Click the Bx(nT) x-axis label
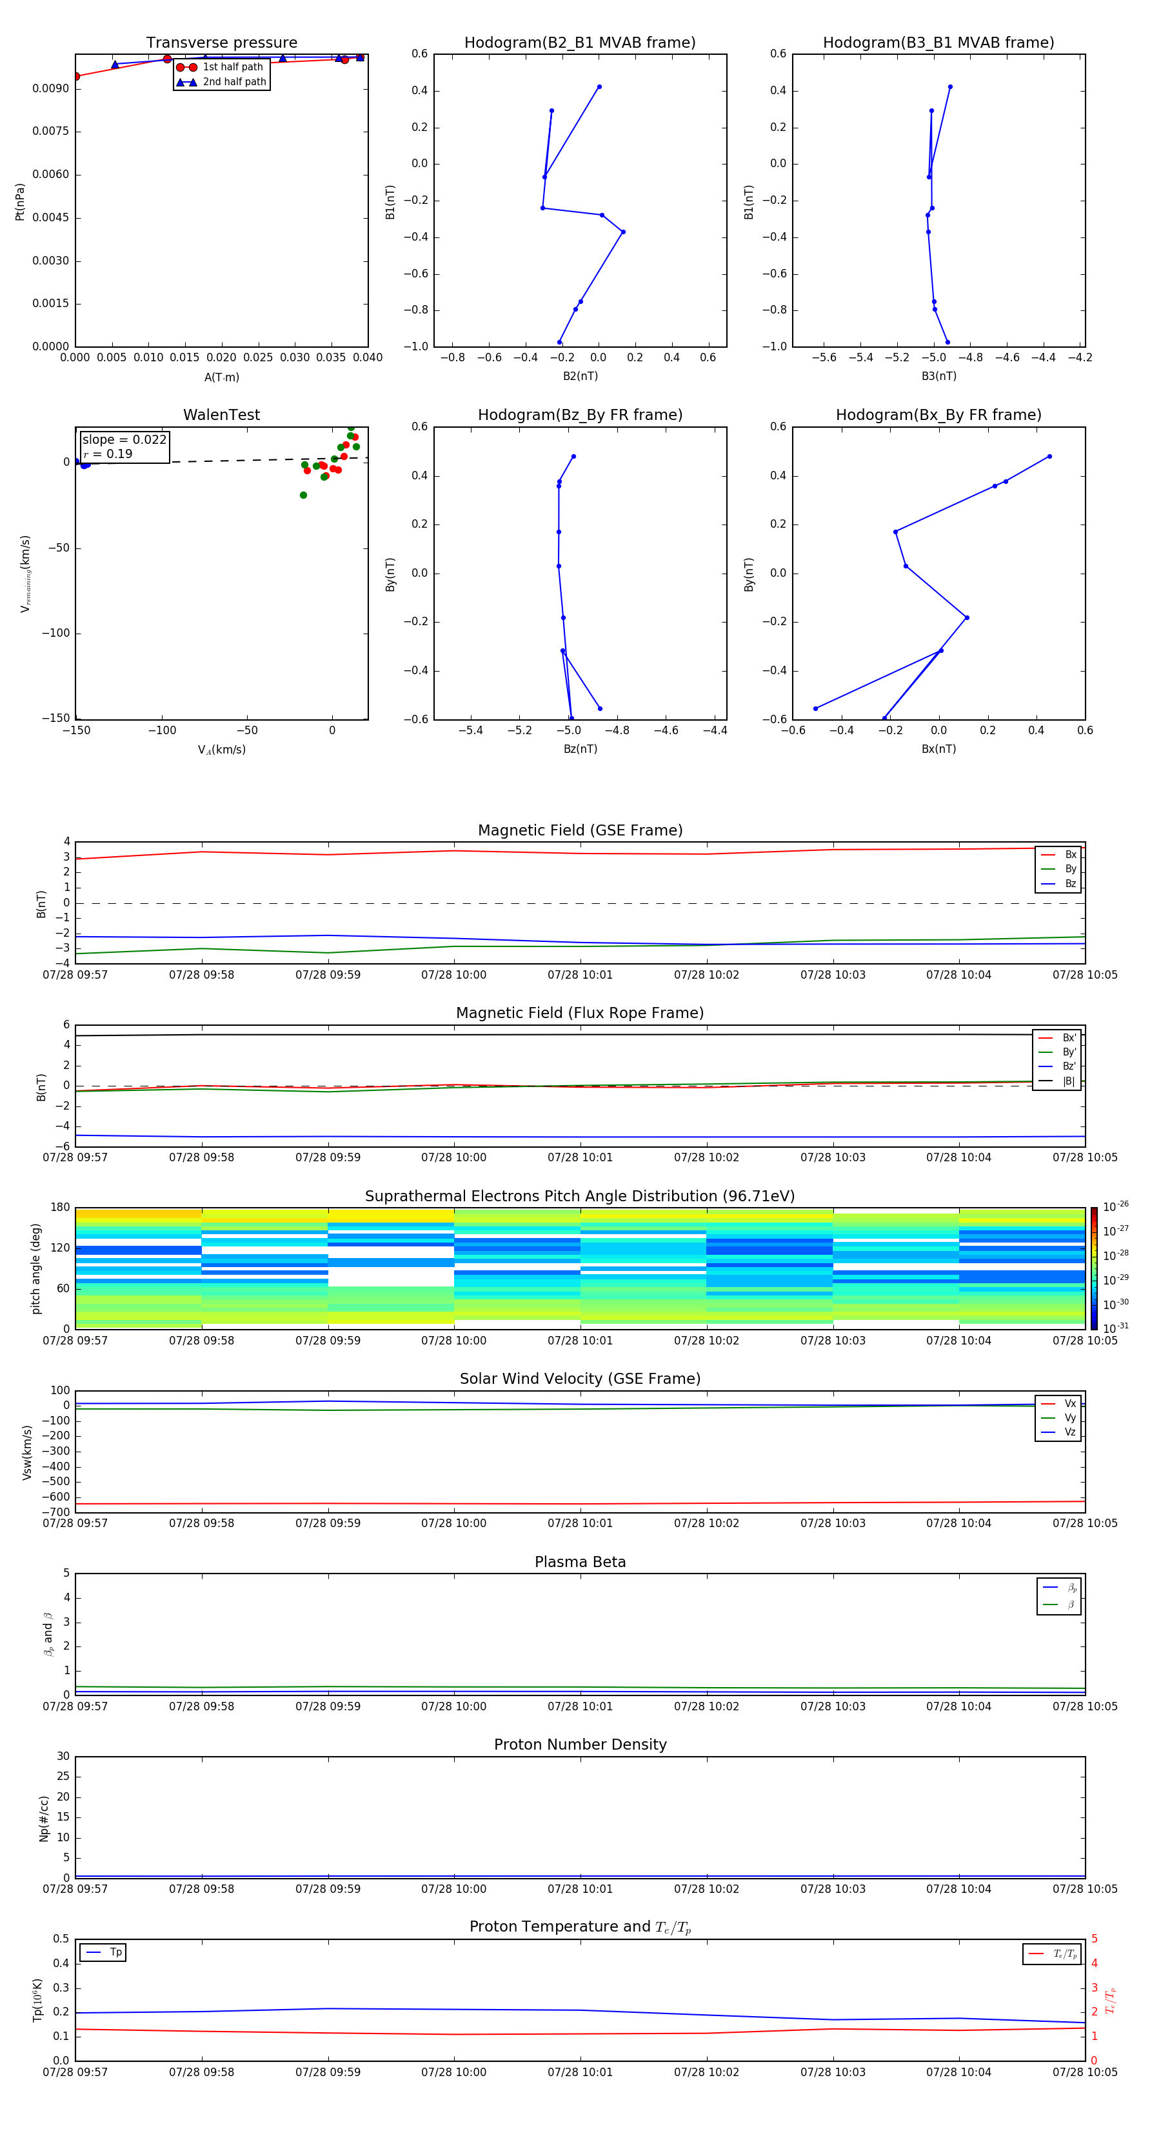Image resolution: width=1161 pixels, height=2129 pixels. pos(938,749)
